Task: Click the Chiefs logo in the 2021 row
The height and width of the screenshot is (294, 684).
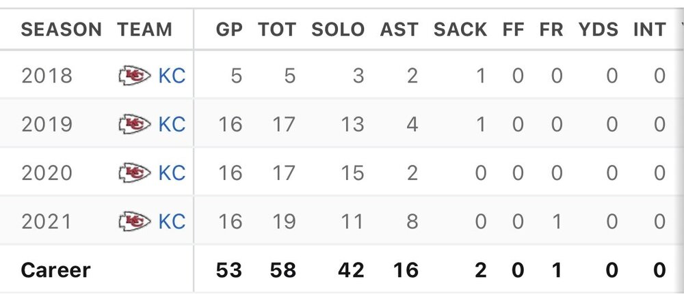Action: coord(134,221)
